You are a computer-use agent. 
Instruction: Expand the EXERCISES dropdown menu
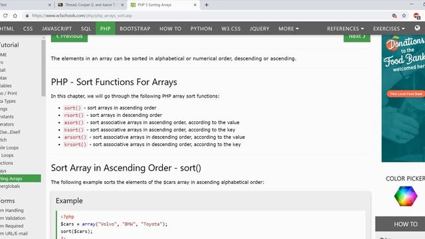tap(388, 29)
